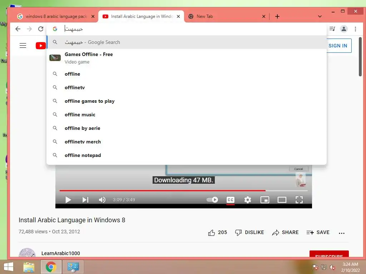Click the address bar text field
The image size is (366, 274).
[187, 29]
